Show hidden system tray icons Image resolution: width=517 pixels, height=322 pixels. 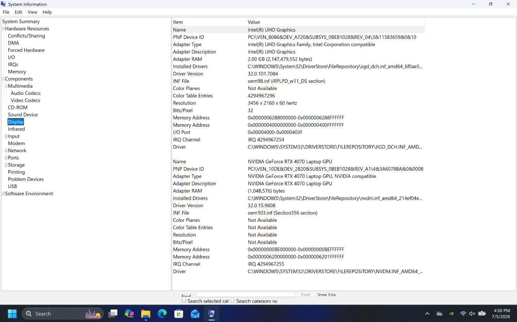pos(427,314)
